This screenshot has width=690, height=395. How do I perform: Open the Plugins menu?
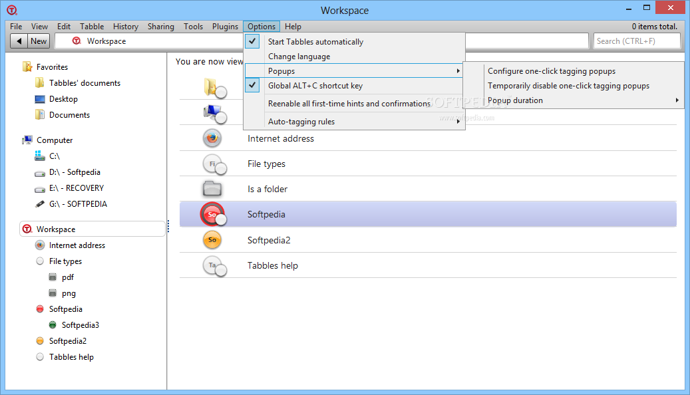[225, 27]
